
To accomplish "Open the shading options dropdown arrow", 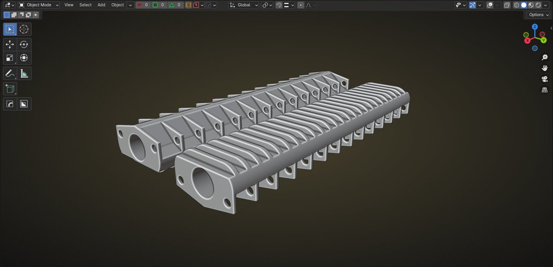I will pyautogui.click(x=545, y=5).
